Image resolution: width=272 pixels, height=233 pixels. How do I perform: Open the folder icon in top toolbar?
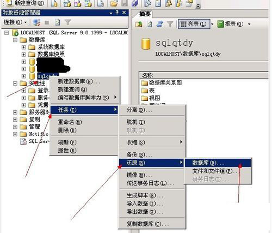pyautogui.click(x=114, y=3)
